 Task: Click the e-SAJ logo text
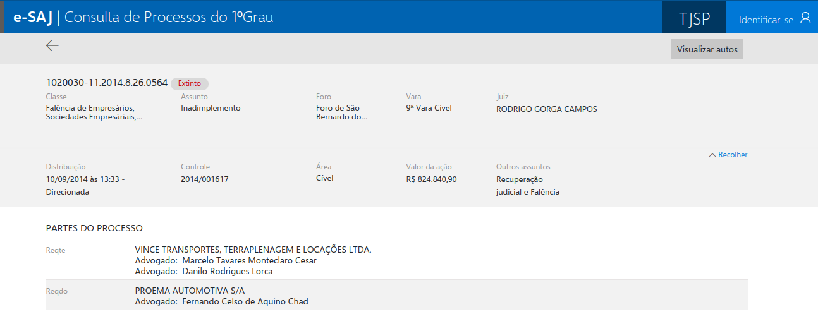pos(33,18)
